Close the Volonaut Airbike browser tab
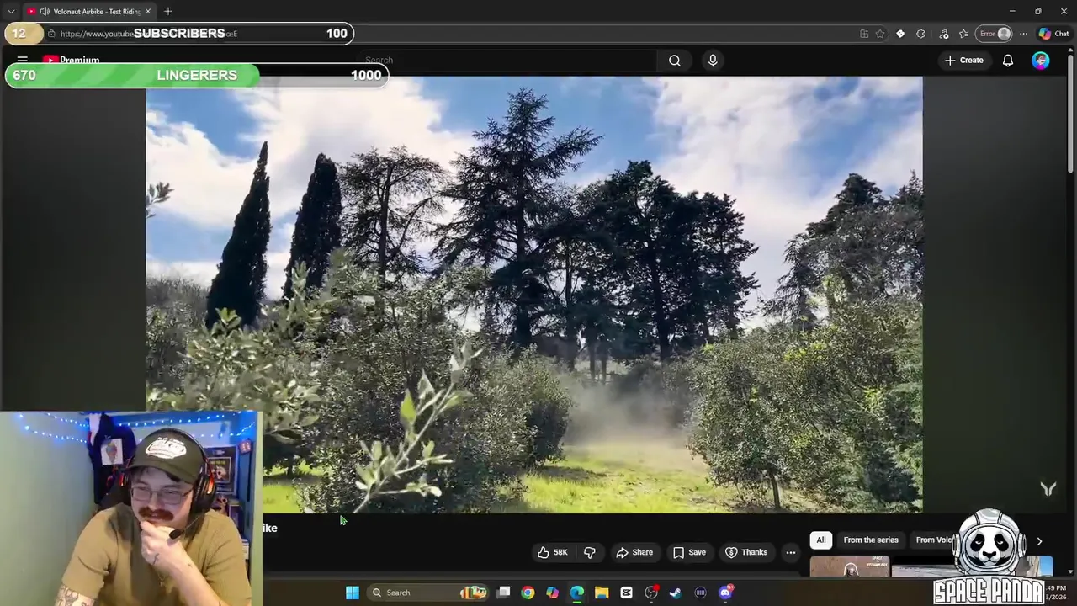Screen dimensions: 1077x606 click(148, 11)
